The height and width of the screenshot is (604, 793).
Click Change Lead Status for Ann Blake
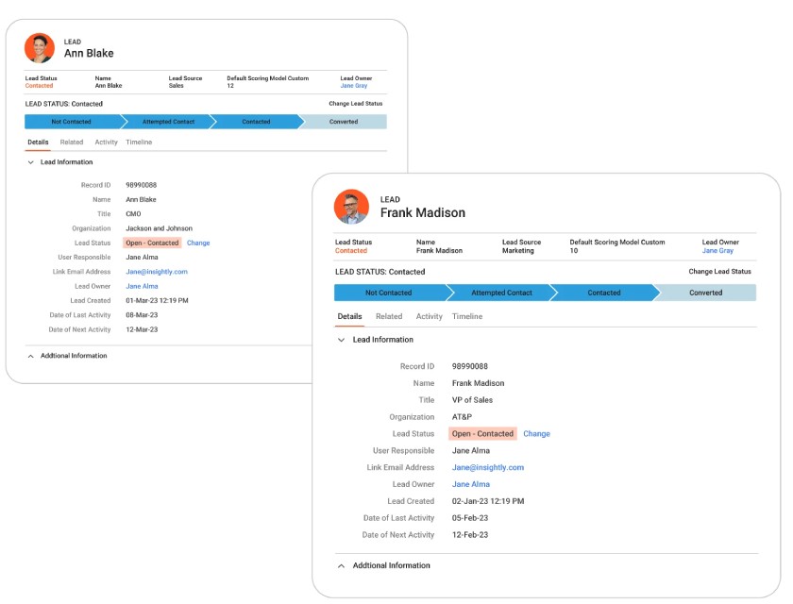(356, 104)
